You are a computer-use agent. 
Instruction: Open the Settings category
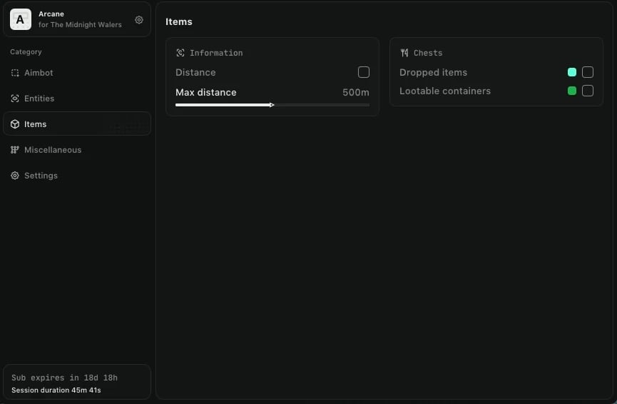pyautogui.click(x=77, y=176)
